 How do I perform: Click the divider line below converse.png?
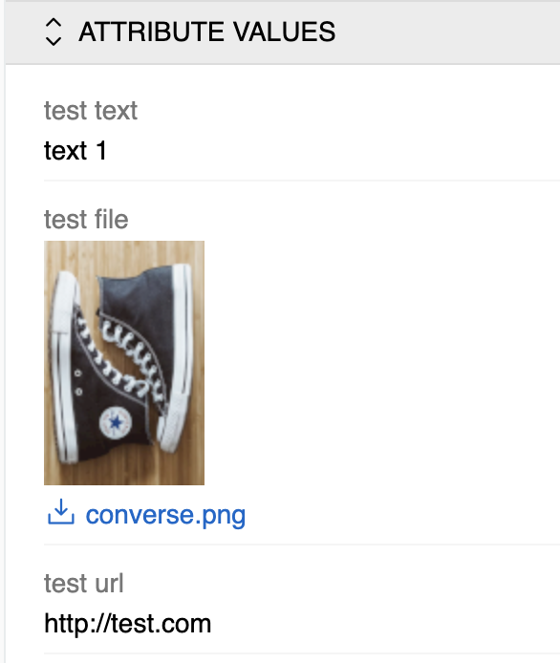point(302,545)
